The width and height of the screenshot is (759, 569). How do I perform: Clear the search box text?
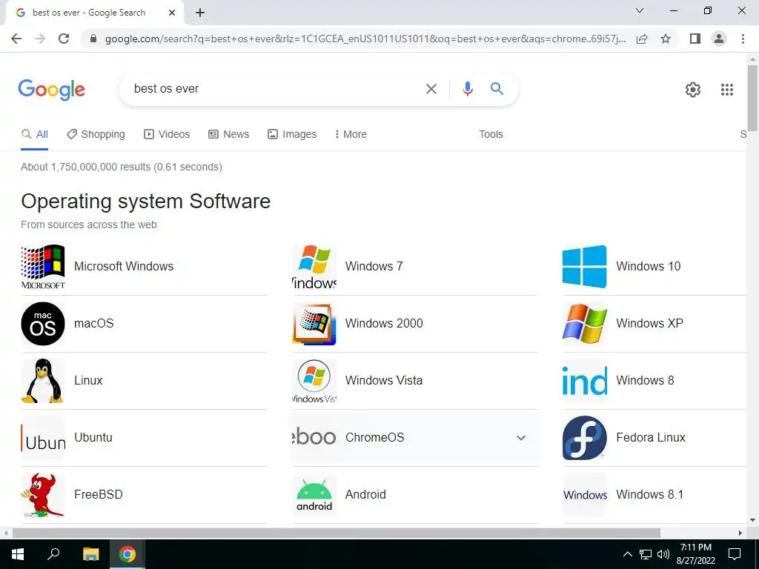pyautogui.click(x=431, y=89)
